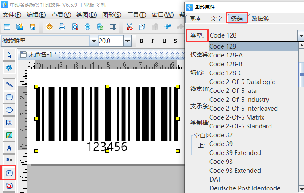
Task: Toggle bold formatting
Action: click(141, 41)
